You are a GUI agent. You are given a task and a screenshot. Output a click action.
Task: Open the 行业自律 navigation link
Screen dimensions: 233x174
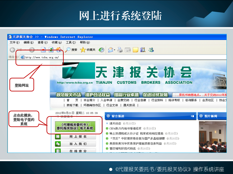tap(140, 100)
